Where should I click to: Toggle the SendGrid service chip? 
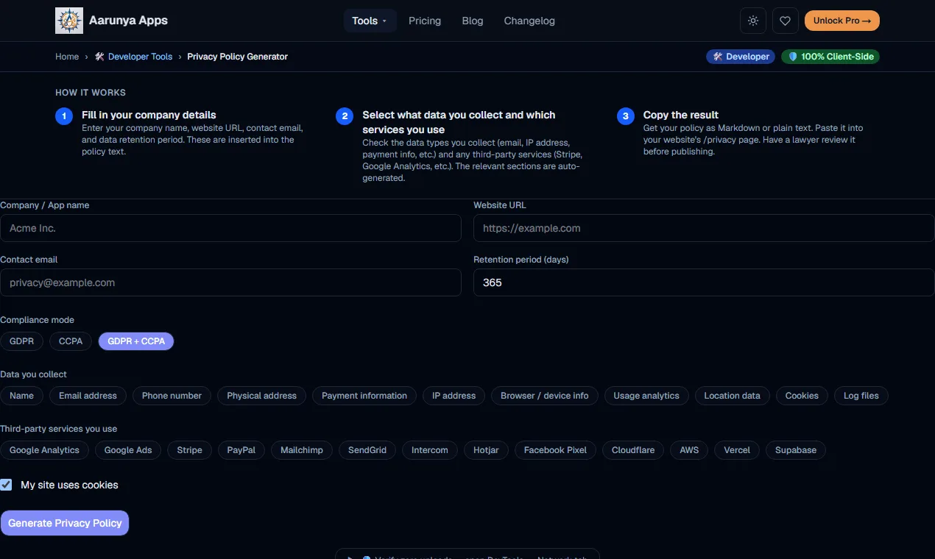pos(367,450)
